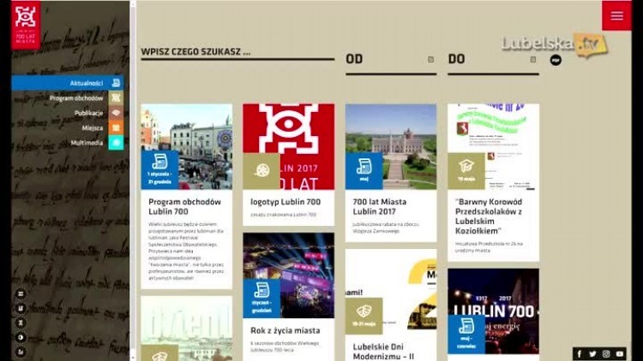643x361 pixels.
Task: Select the Miejsca menu label
Action: pyautogui.click(x=93, y=128)
